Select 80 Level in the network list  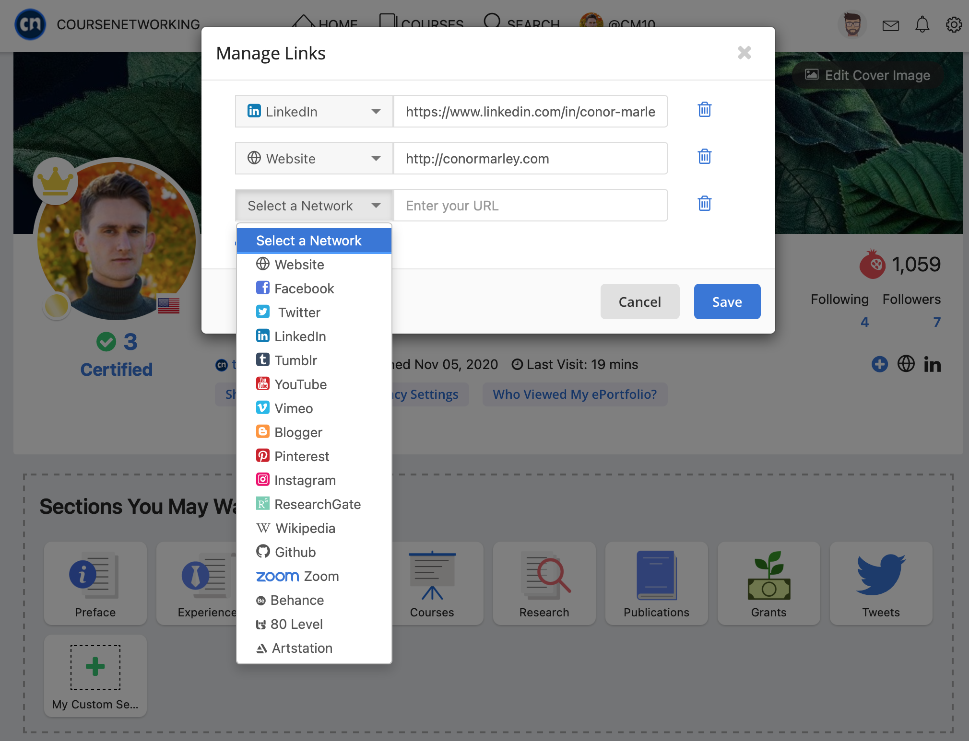tap(314, 624)
